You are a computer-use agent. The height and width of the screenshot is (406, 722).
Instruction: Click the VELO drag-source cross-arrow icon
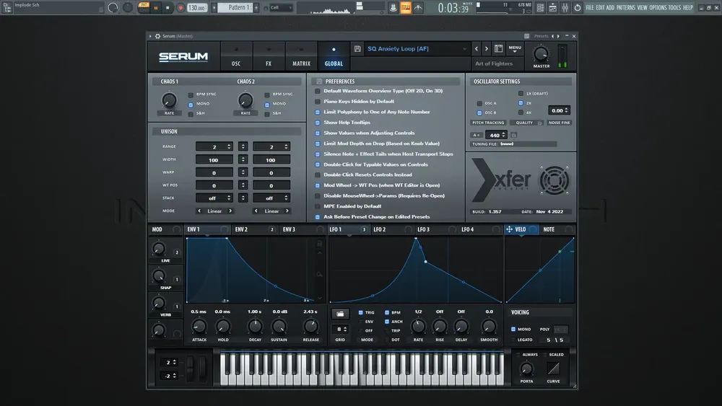point(509,229)
